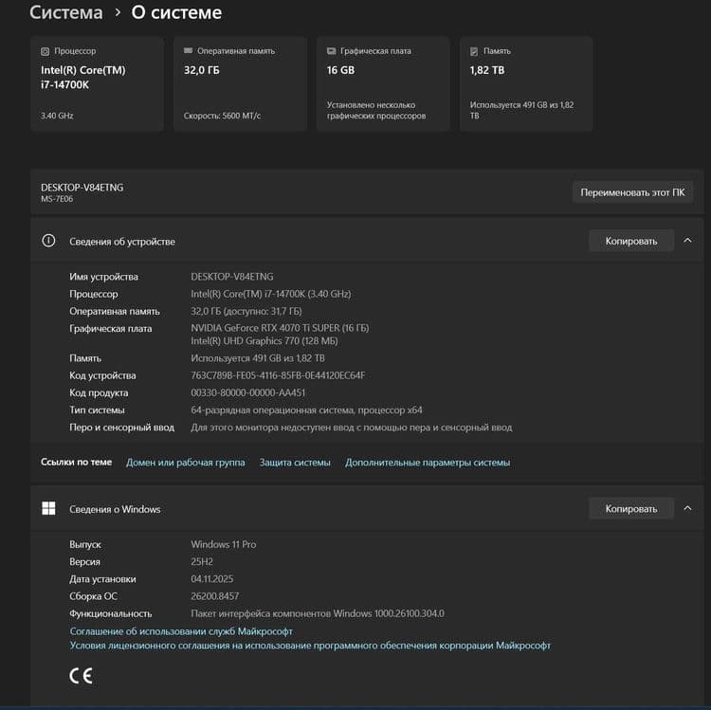Viewport: 711px width, 710px height.
Task: Click RAM value 32,0 ГБ (доступно: 31,7 ГБ)
Action: point(246,311)
